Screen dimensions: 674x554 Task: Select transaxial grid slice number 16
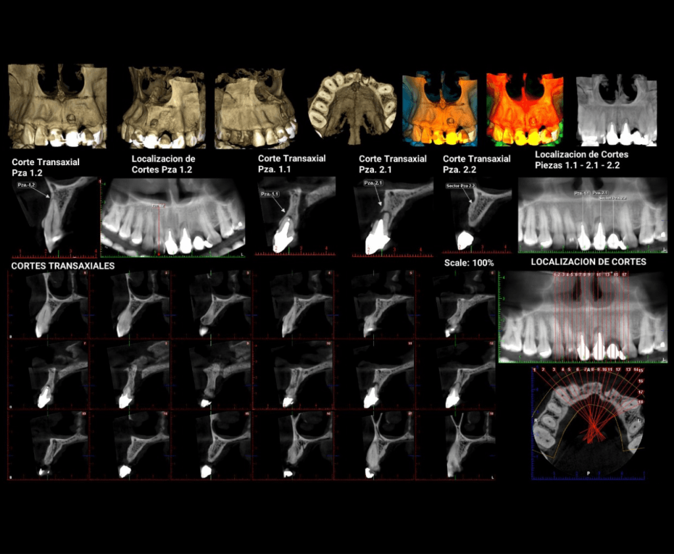point(293,445)
